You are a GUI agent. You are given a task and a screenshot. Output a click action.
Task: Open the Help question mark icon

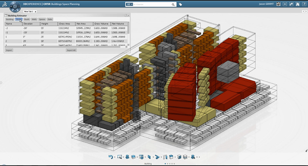pos(304,4)
